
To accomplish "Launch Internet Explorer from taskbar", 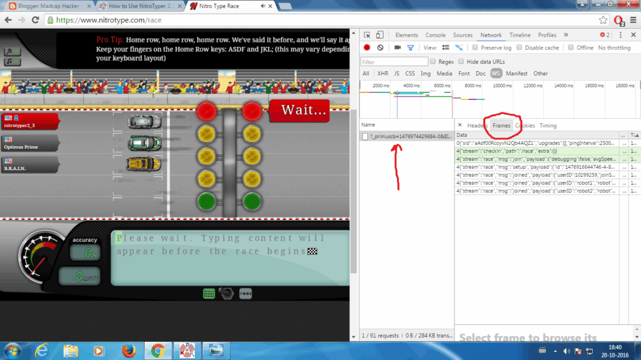I will (x=42, y=351).
